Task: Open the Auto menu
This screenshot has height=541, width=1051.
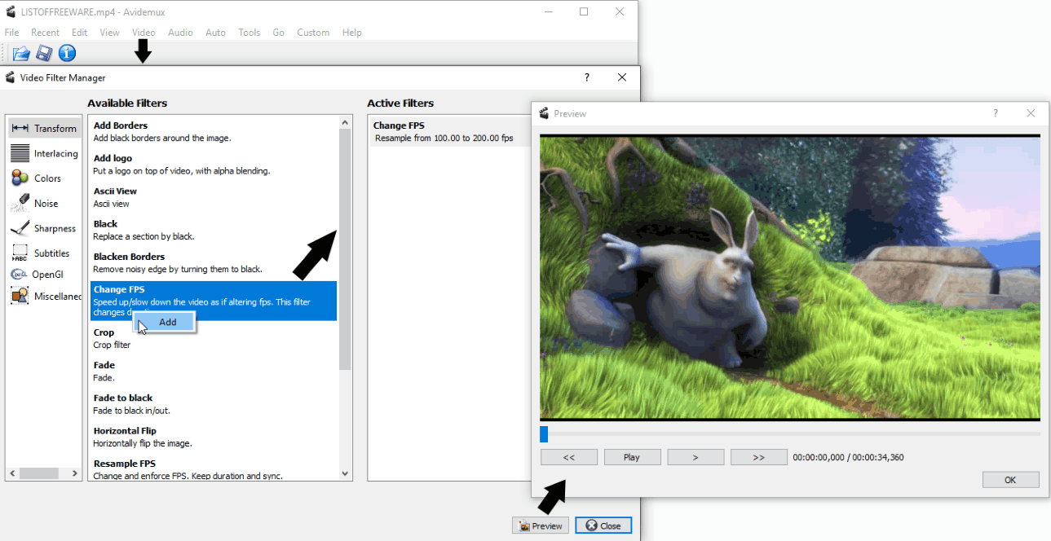Action: coord(215,33)
